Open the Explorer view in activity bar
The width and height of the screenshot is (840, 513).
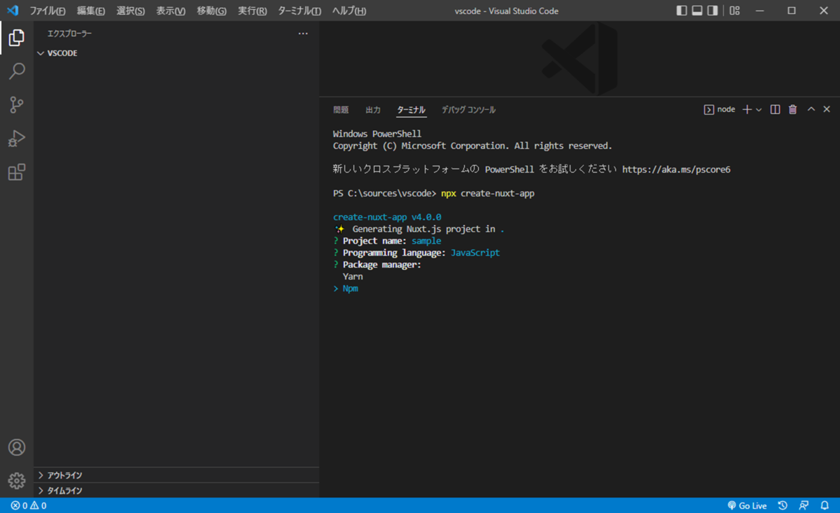tap(17, 38)
